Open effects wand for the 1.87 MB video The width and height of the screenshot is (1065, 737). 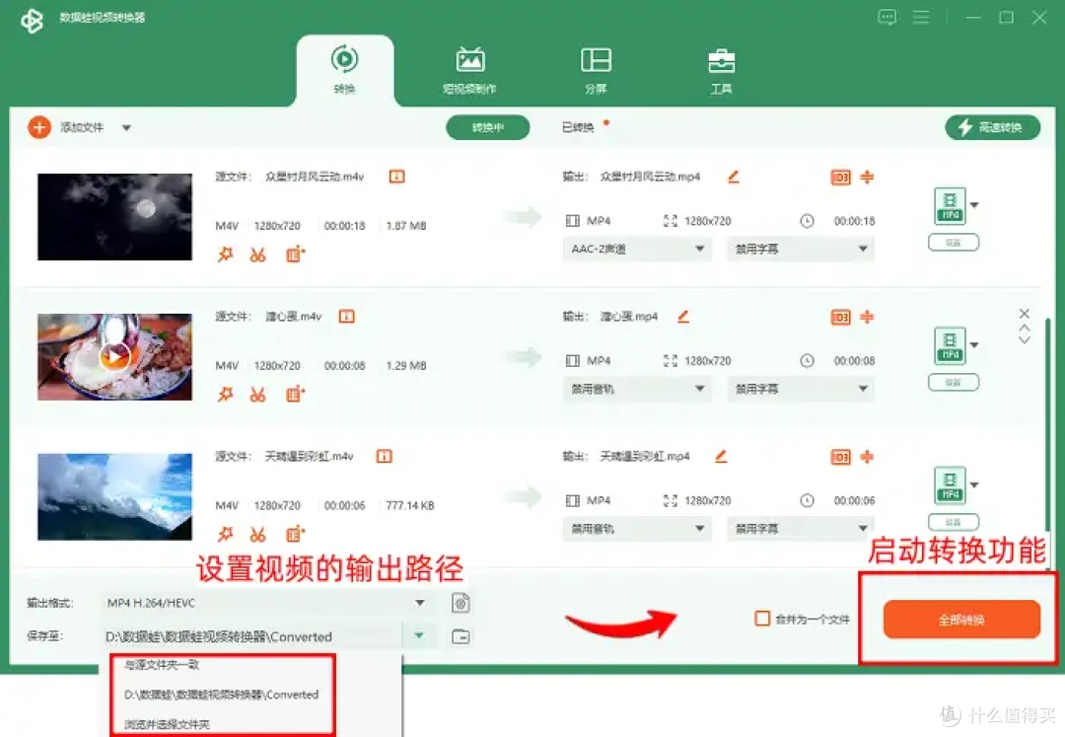tap(225, 255)
